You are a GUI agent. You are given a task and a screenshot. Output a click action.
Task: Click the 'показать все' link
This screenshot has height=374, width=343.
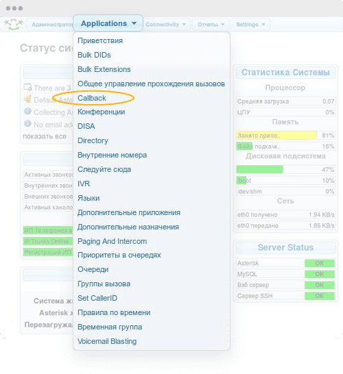pyautogui.click(x=45, y=136)
